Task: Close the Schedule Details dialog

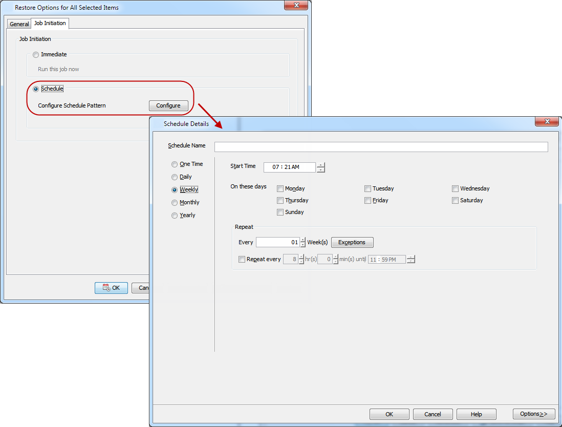Action: [546, 121]
